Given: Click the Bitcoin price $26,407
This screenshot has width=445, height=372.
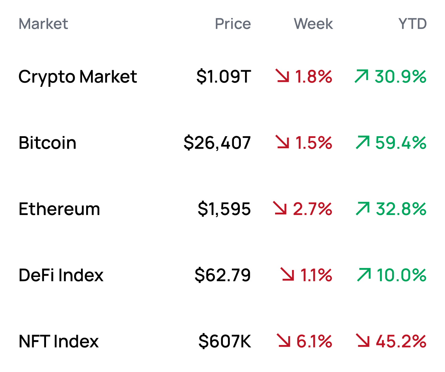Looking at the screenshot, I should pos(217,143).
